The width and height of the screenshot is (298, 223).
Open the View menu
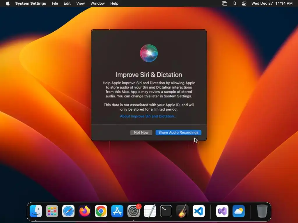tap(80, 3)
